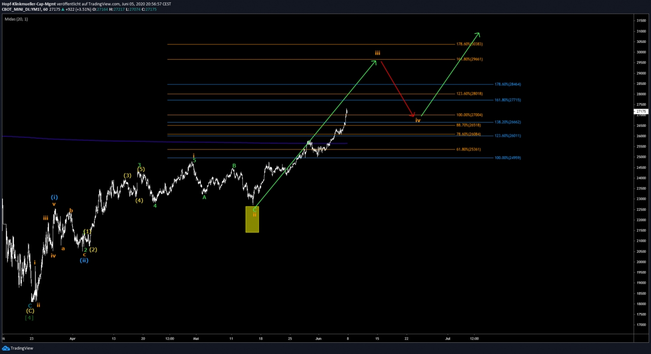
Task: Select the blue (i) wave label
Action: 54,197
